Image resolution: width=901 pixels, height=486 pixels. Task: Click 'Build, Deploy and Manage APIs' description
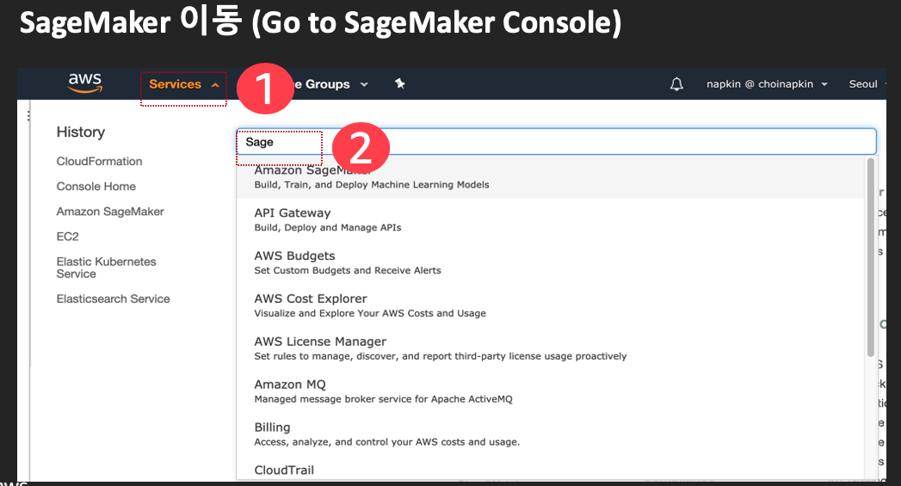[328, 227]
